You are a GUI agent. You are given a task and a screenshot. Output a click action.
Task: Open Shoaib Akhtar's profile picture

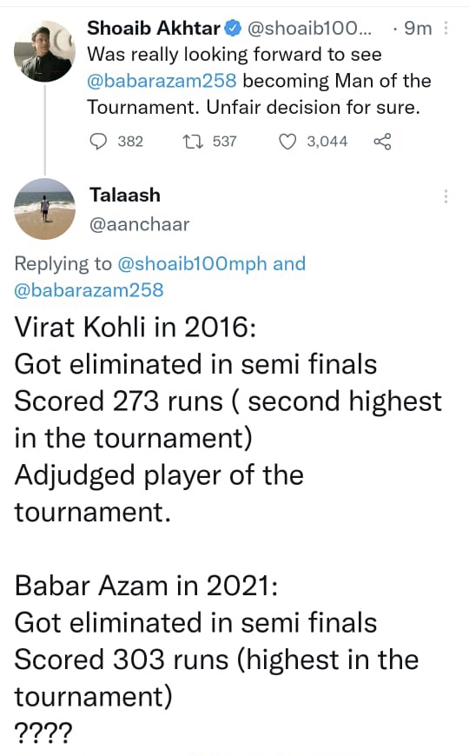(44, 51)
